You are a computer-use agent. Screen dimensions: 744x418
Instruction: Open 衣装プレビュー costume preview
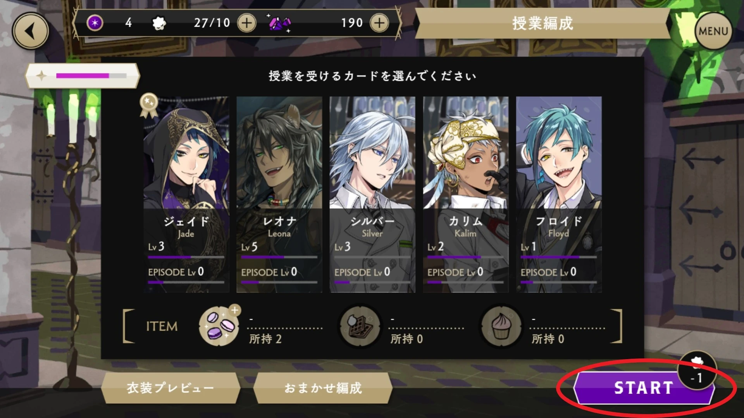[x=170, y=388]
